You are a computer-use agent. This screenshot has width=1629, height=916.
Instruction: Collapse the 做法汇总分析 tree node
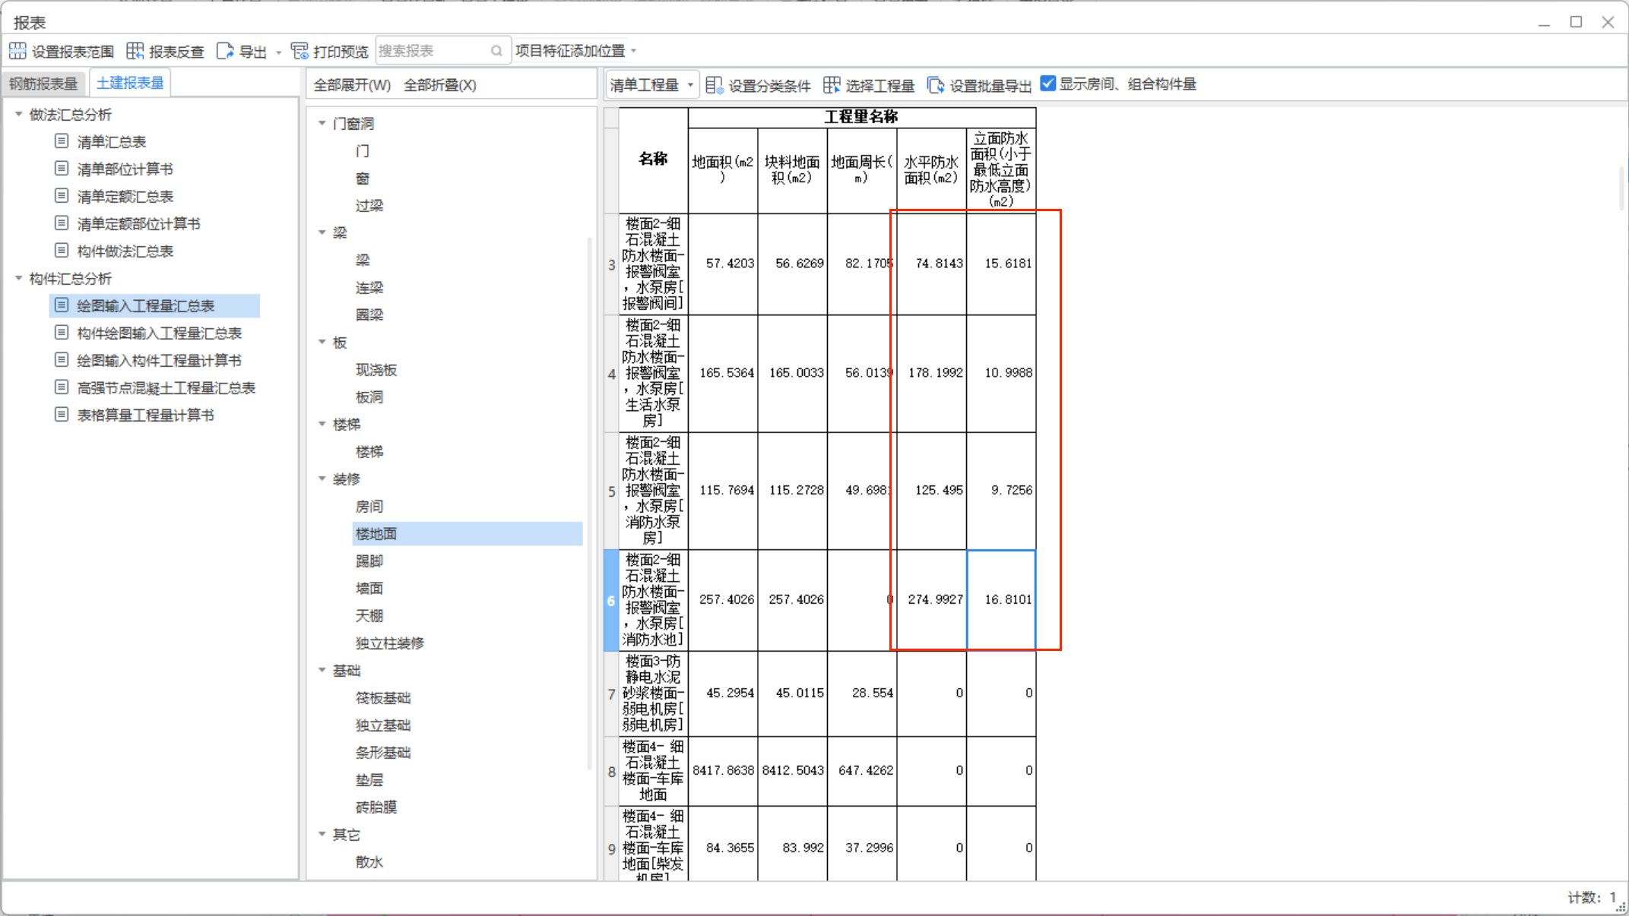19,114
